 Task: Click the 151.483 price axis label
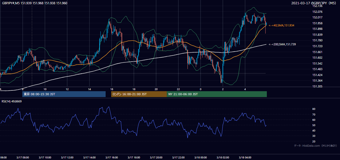(317, 69)
